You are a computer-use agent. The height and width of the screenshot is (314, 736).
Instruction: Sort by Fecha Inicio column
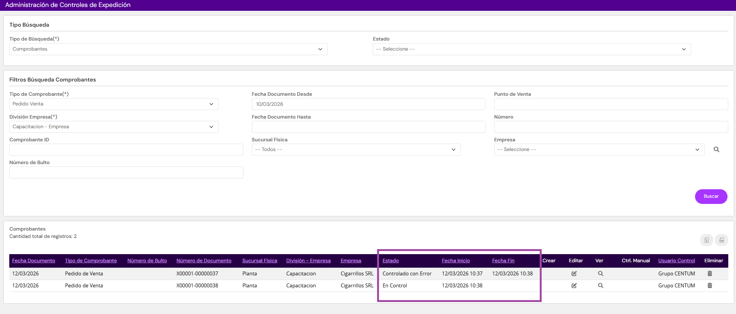point(456,261)
